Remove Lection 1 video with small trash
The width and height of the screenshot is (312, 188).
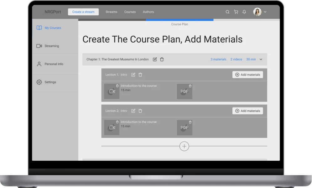[x=117, y=86]
